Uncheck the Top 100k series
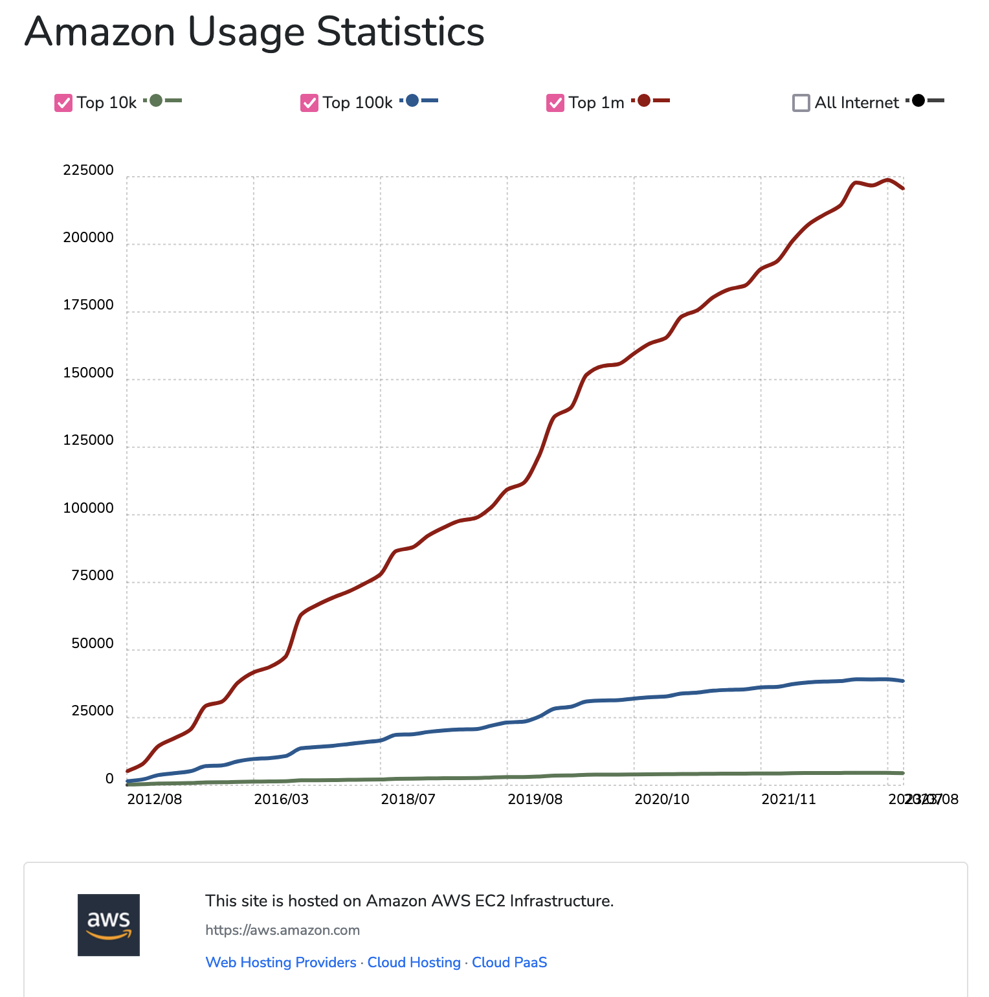989x997 pixels. point(309,102)
